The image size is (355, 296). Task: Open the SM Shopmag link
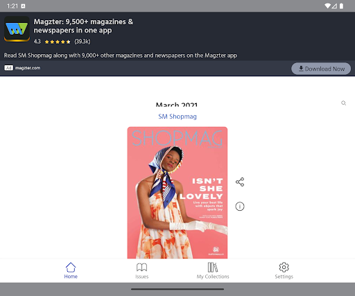point(177,116)
